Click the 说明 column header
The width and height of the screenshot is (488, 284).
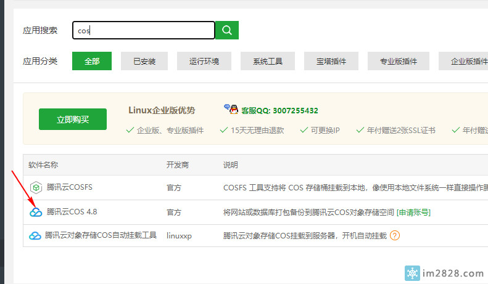click(231, 165)
